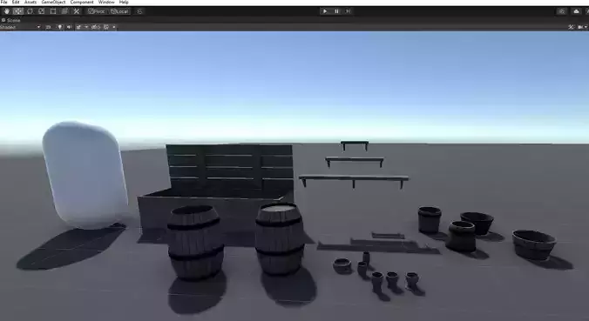Screen dimensions: 589x321
Task: Toggle grid snapping icon
Action: pyautogui.click(x=139, y=11)
